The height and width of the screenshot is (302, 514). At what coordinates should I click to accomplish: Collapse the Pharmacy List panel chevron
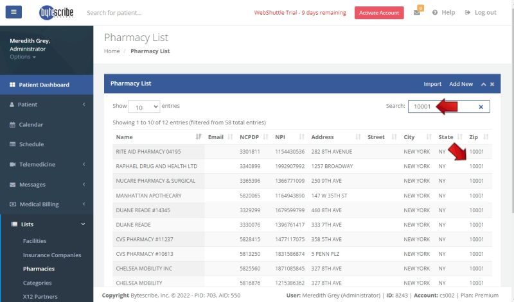483,84
